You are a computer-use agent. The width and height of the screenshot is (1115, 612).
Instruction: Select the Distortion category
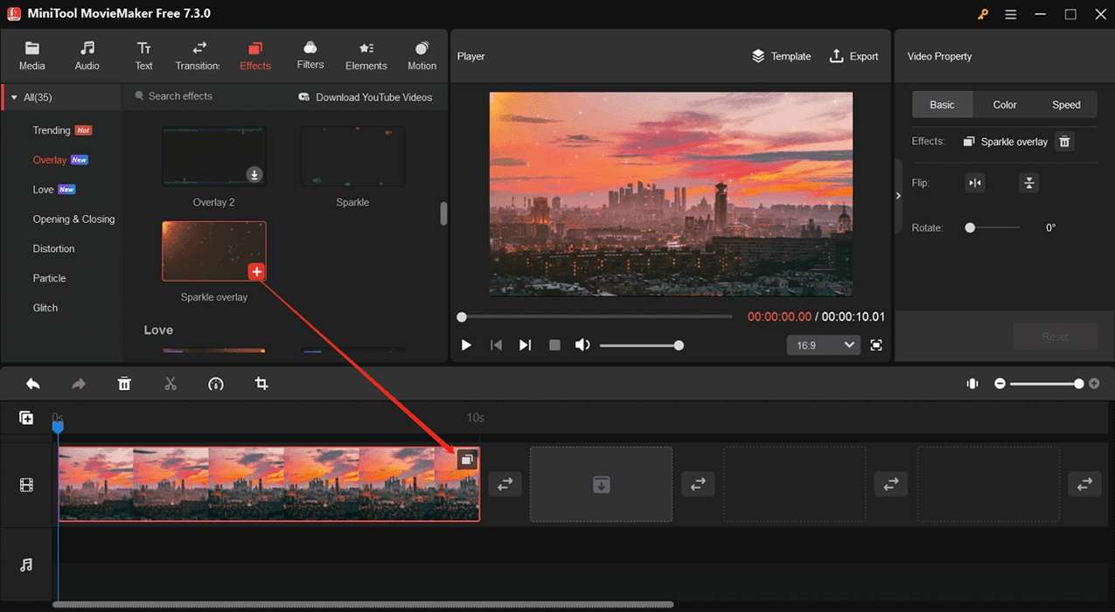[53, 249]
